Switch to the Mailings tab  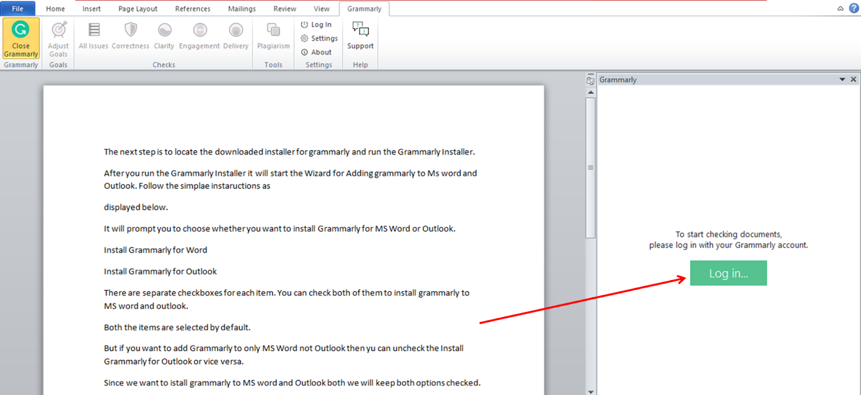(x=242, y=9)
